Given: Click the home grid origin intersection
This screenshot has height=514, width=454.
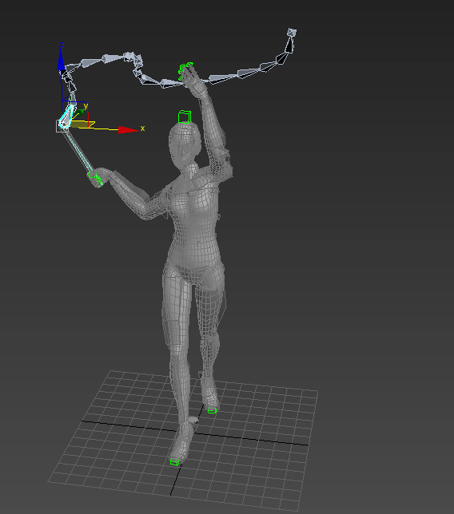Looking at the screenshot, I should coord(194,433).
